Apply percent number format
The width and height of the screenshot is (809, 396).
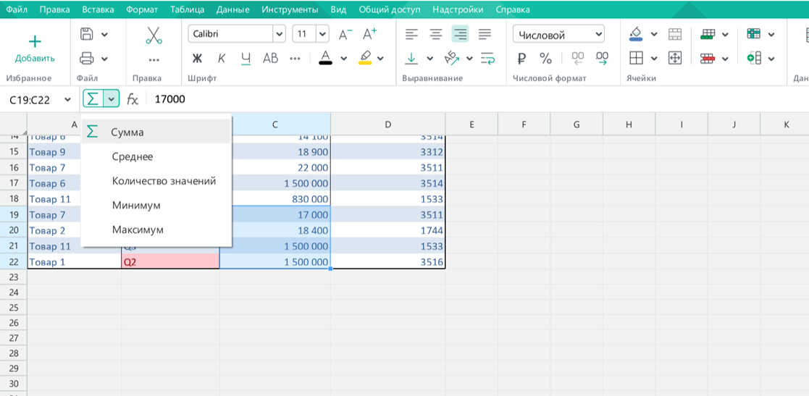pyautogui.click(x=545, y=58)
